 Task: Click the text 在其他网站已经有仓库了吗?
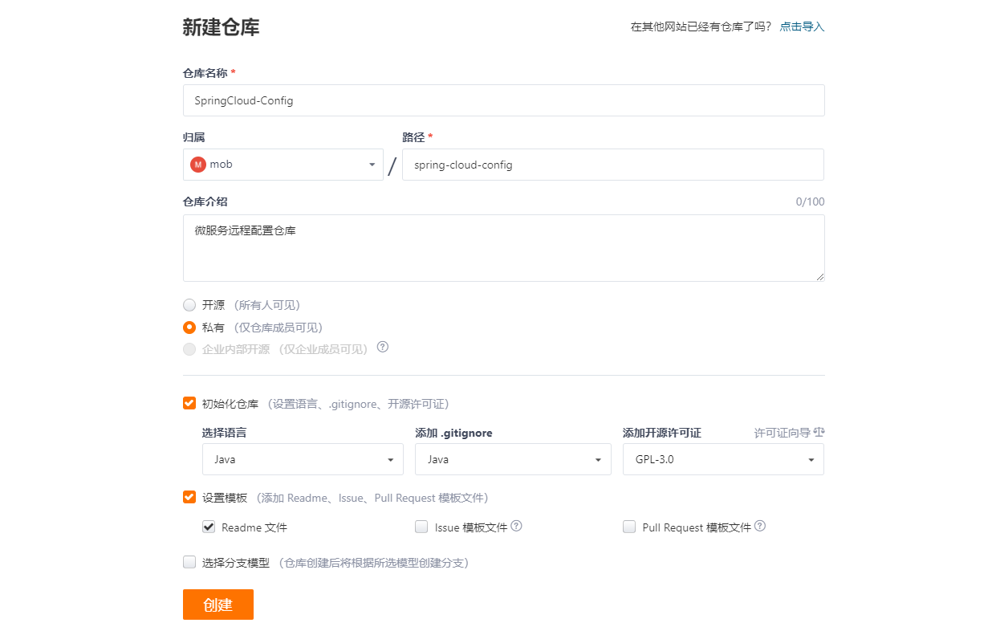(x=701, y=26)
